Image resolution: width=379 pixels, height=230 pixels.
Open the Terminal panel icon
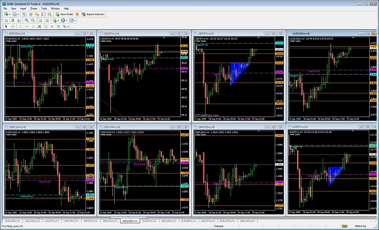(x=43, y=15)
